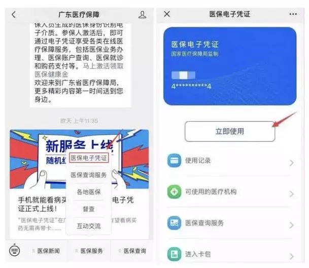Image resolution: width=309 pixels, height=268 pixels.
Task: Expand 可使用的医疗机构 chevron arrow
Action: (291, 194)
